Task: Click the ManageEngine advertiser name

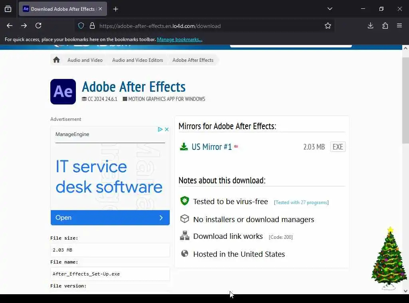Action: click(x=72, y=134)
